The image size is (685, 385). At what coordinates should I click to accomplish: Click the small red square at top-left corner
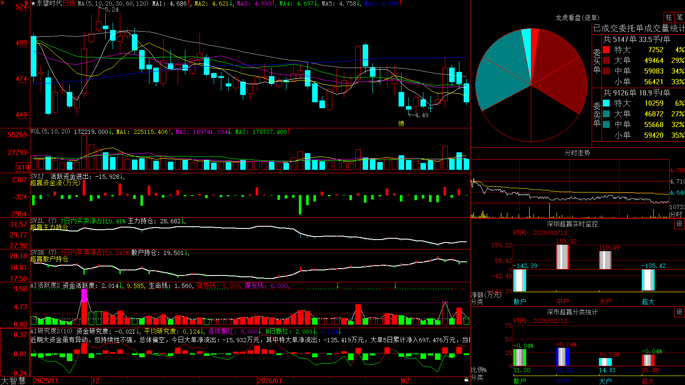tap(2, 2)
